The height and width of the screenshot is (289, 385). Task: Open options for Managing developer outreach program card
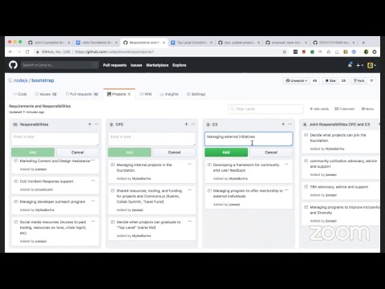93,201
